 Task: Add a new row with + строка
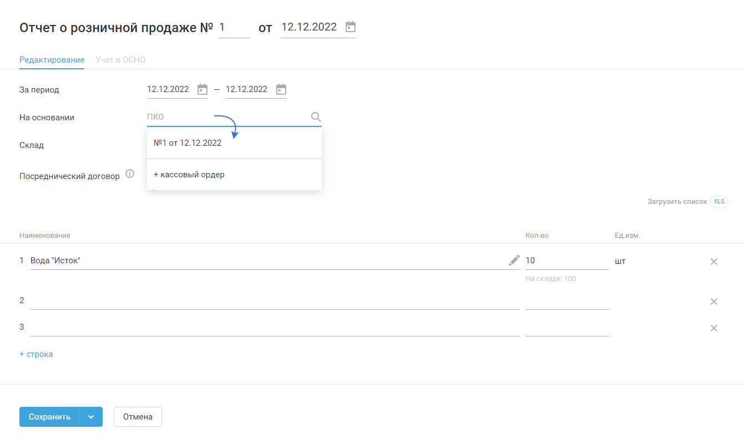tap(36, 354)
